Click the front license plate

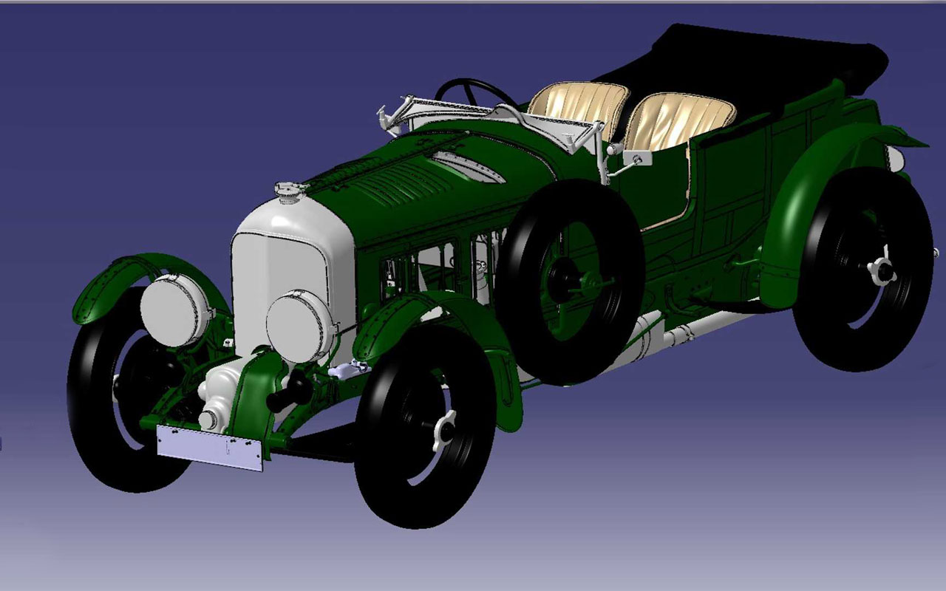(209, 448)
